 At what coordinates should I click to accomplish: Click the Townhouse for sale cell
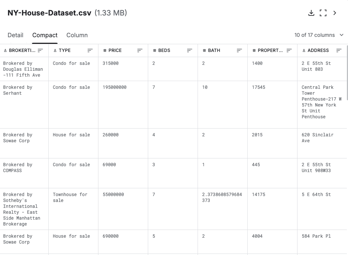pos(70,198)
